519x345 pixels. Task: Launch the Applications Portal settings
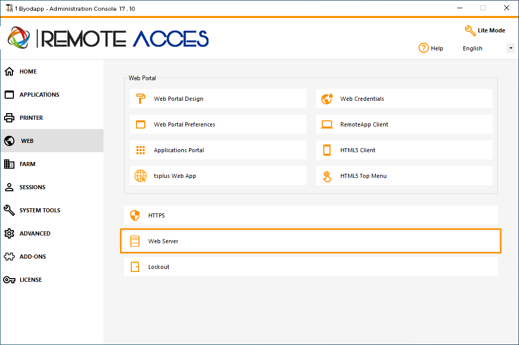coord(218,150)
